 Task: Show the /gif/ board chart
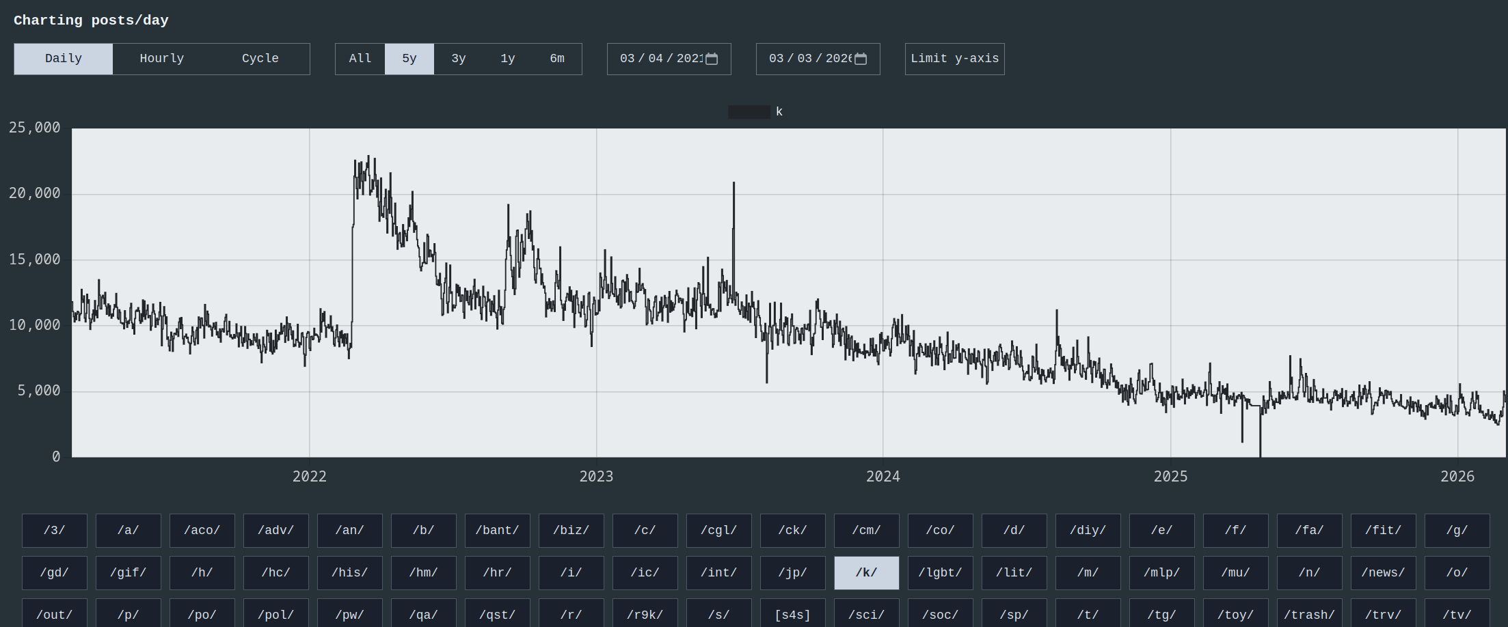click(129, 573)
